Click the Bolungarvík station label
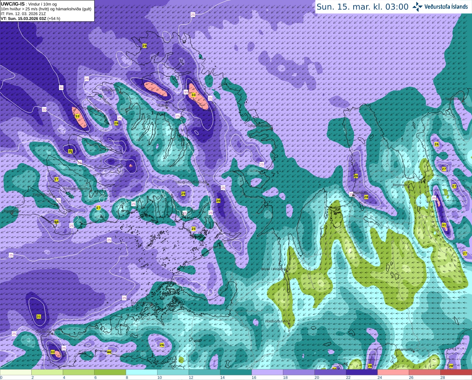The width and height of the screenshot is (472, 380). 110,90
